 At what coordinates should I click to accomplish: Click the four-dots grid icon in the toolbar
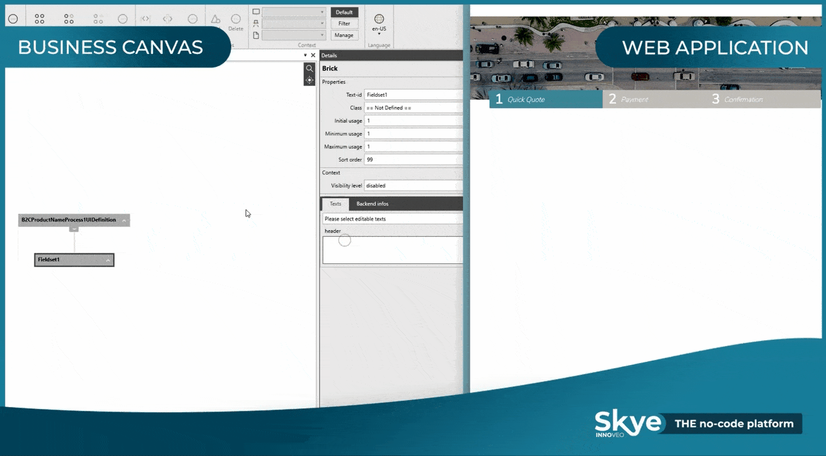(x=39, y=18)
